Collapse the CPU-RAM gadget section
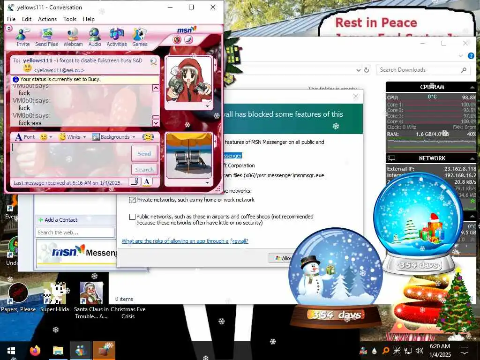Viewport: 480px width, 360px height. pos(472,87)
